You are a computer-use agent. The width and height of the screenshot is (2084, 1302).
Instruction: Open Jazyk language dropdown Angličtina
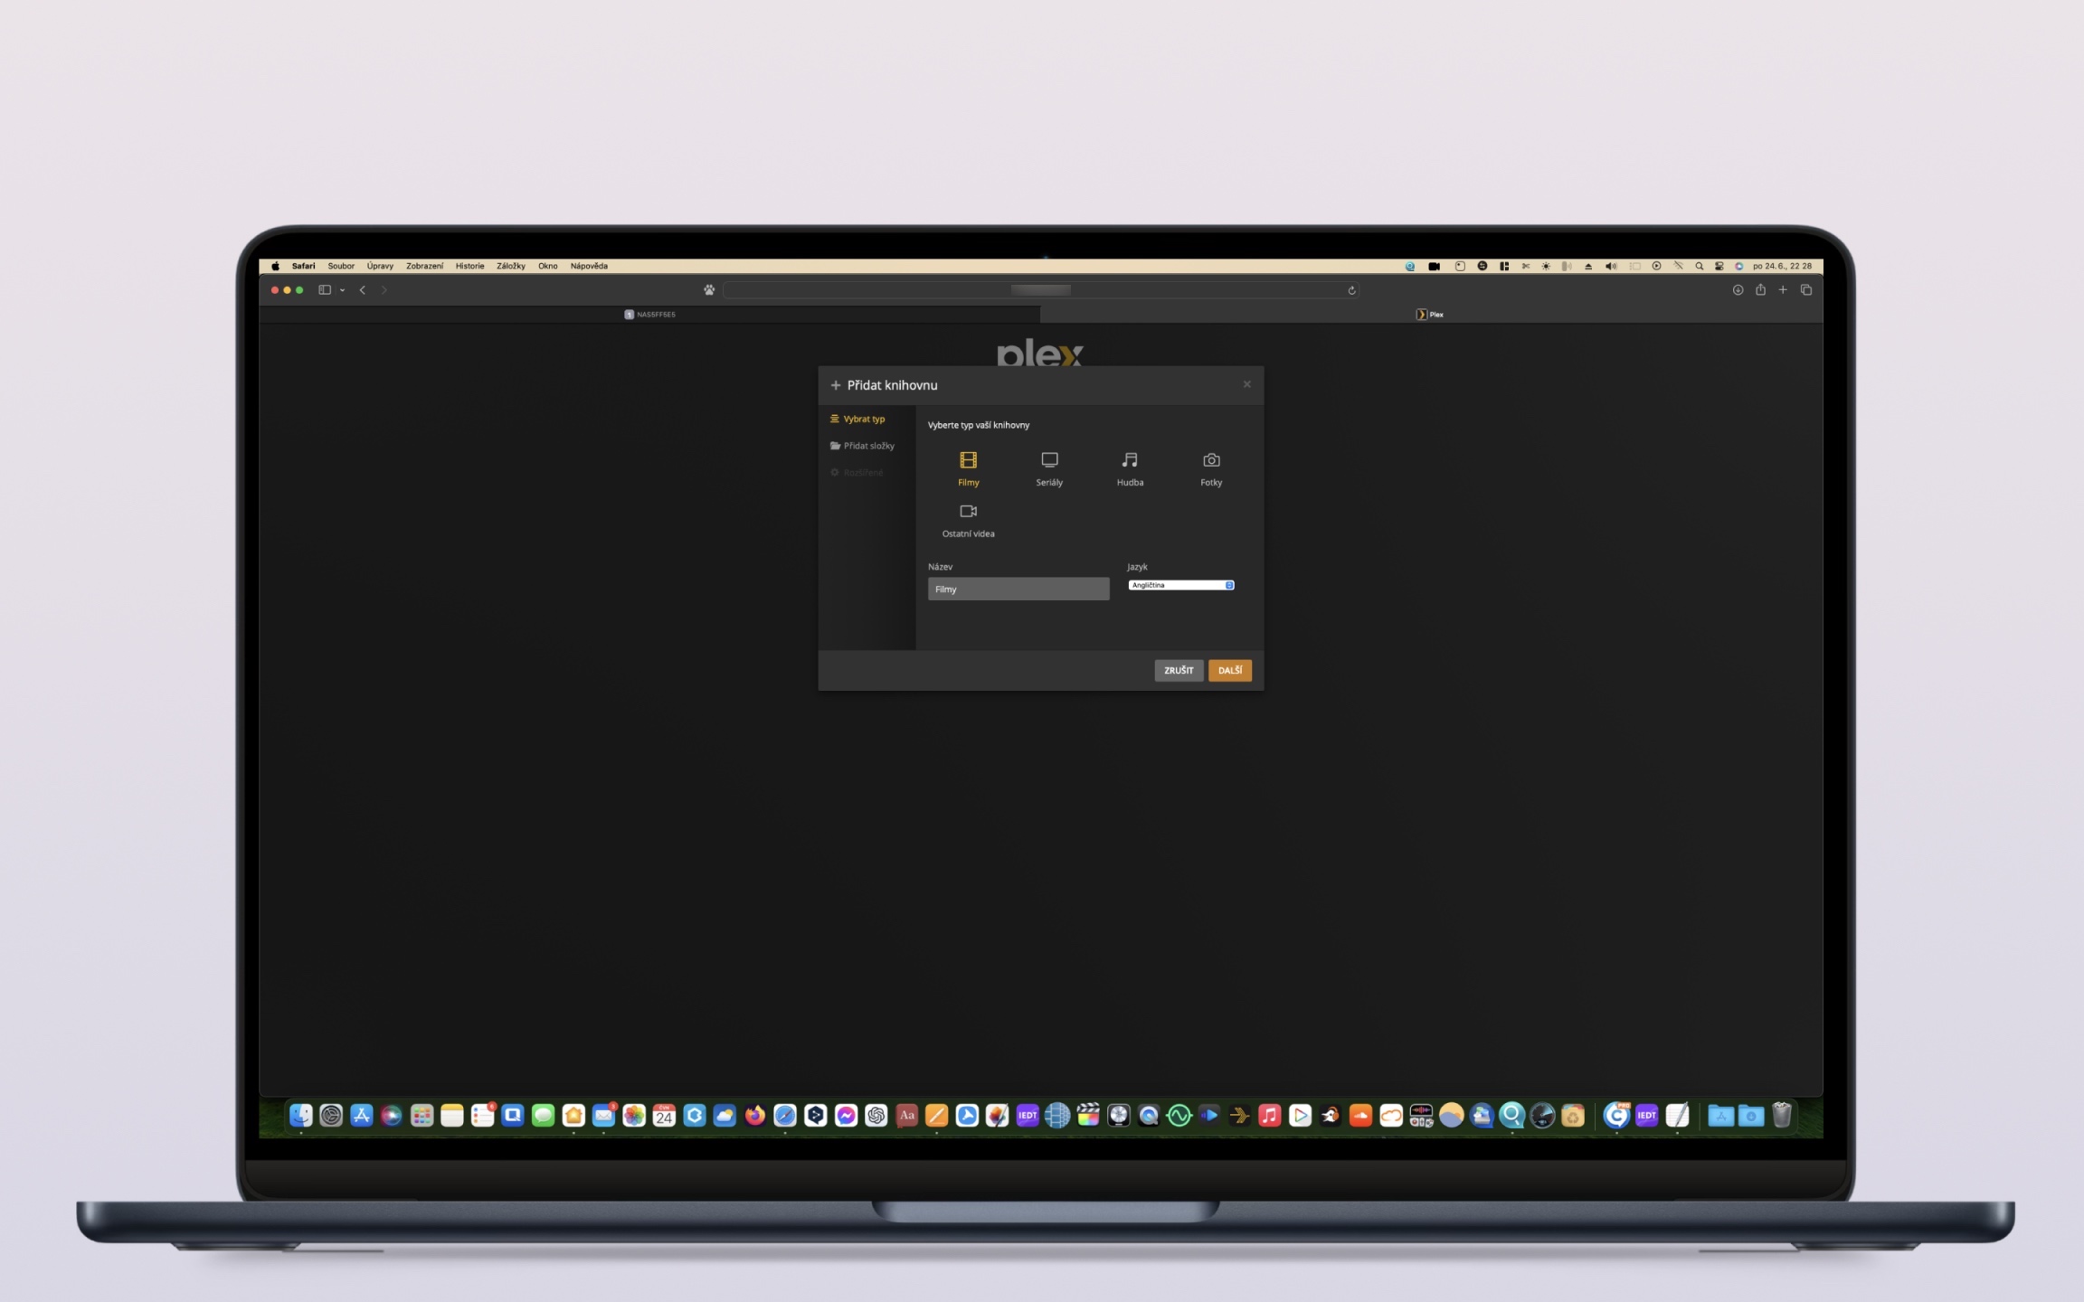[x=1181, y=585]
